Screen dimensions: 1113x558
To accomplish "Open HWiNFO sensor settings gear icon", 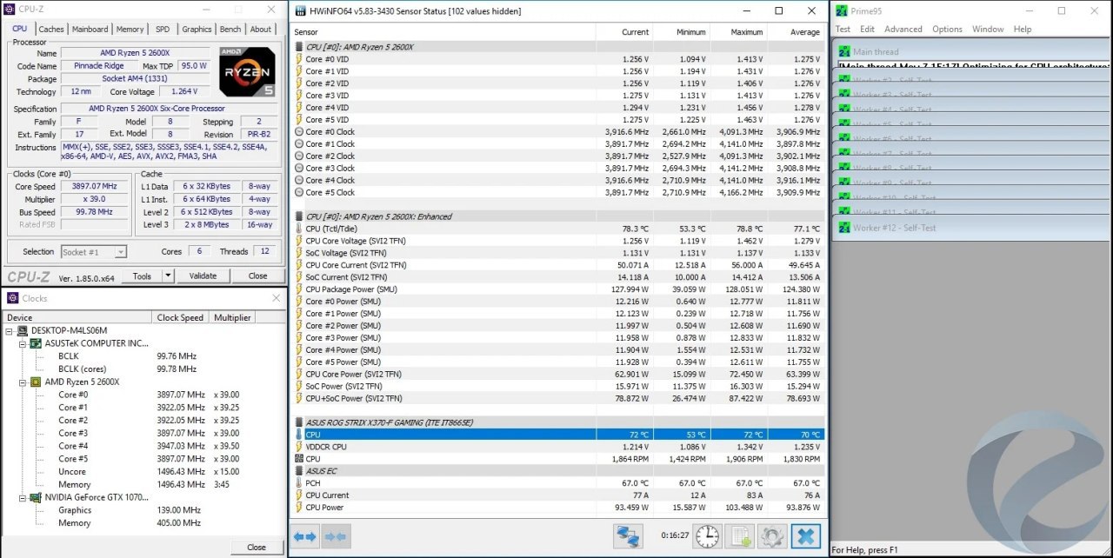I will (x=772, y=536).
